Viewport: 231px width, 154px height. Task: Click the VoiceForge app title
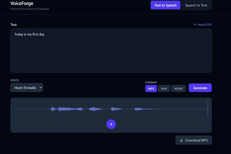22,3
